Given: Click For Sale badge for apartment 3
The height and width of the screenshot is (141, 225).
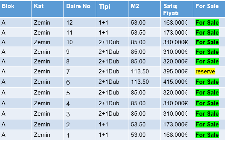Looking at the screenshot, I should coord(207,114).
